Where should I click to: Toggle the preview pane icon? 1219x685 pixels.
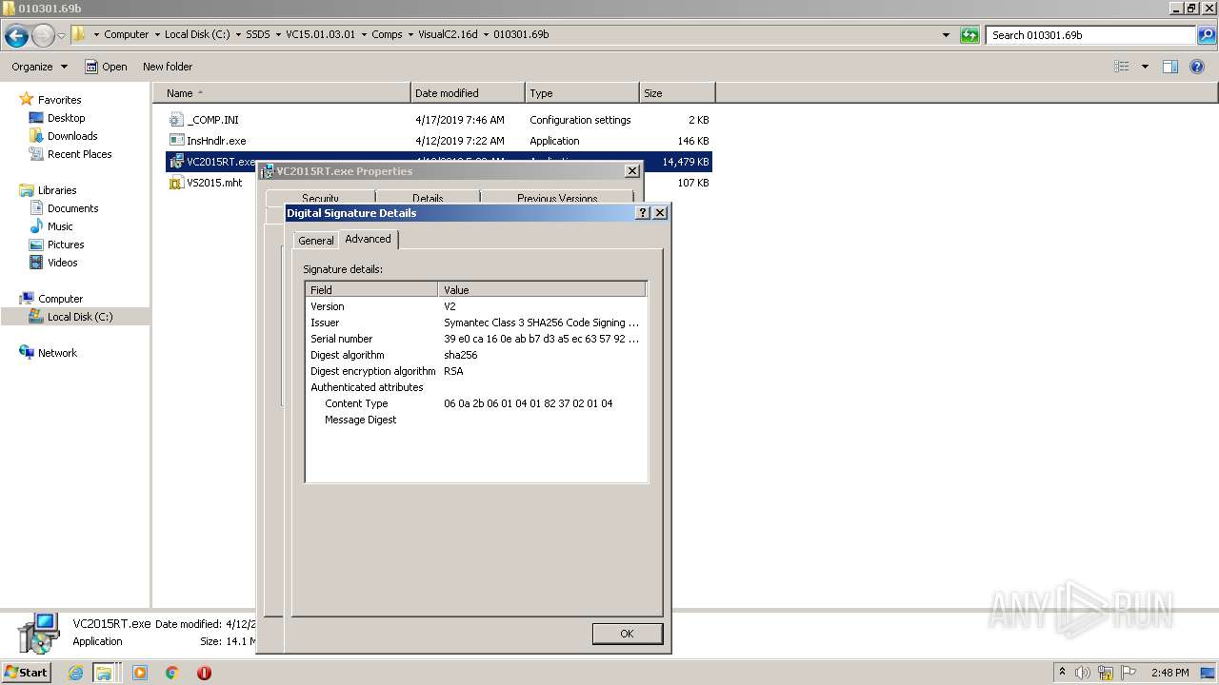(x=1170, y=67)
